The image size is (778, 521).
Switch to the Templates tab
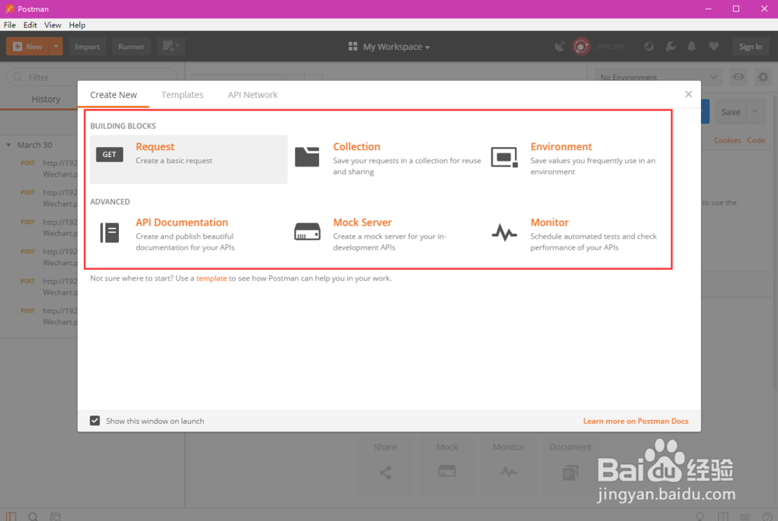182,95
